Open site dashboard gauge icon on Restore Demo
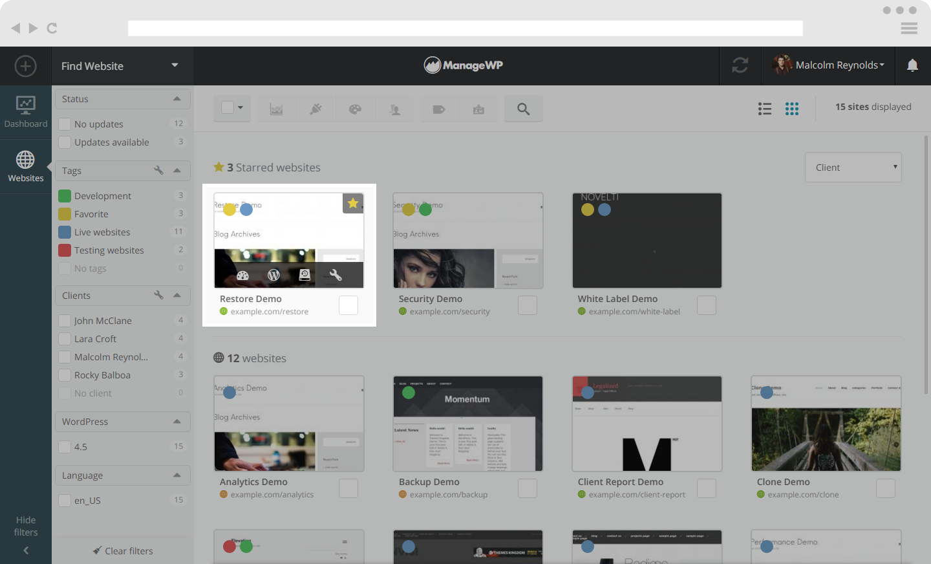This screenshot has width=931, height=564. tap(243, 275)
